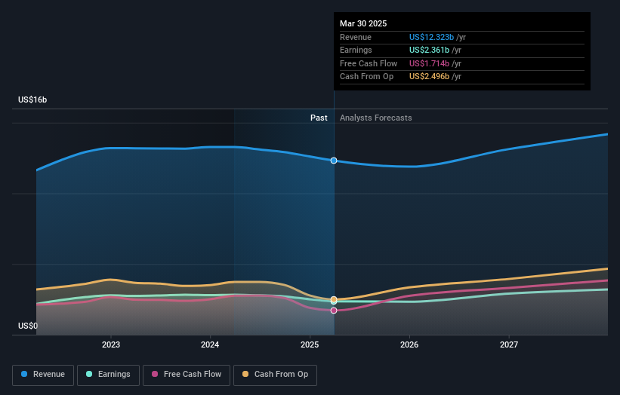
Task: Toggle the Free Cash Flow legend button
Action: tap(187, 375)
